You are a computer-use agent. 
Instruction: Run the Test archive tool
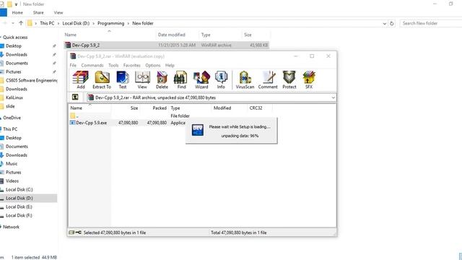point(123,80)
